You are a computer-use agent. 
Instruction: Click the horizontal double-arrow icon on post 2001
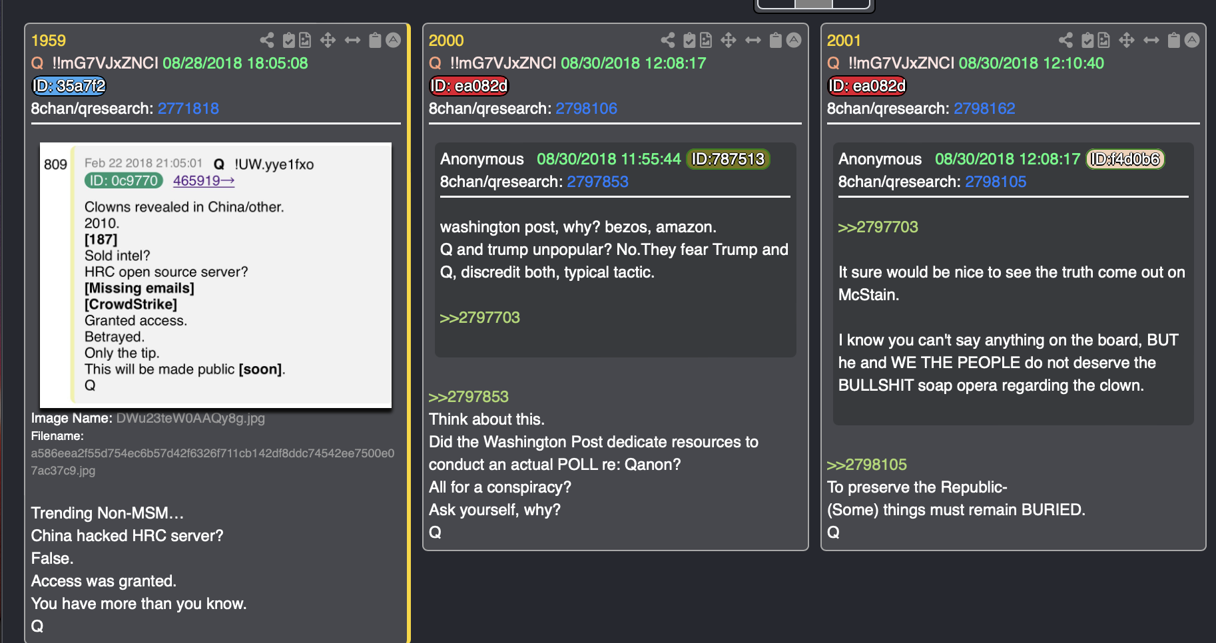[1151, 41]
